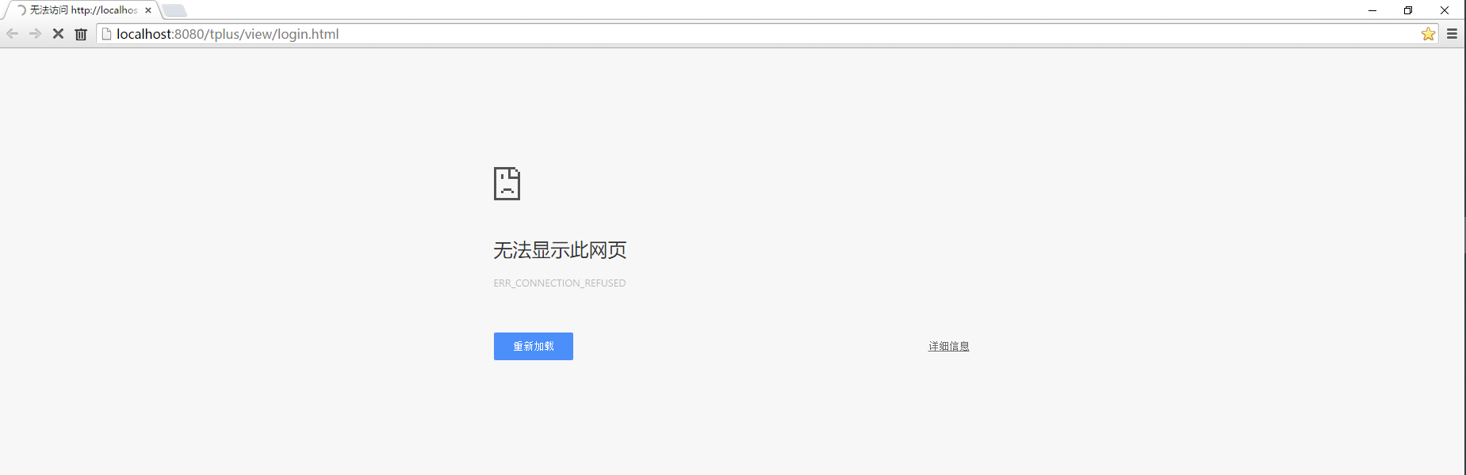Viewport: 1466px width, 475px height.
Task: Restore down the browser window
Action: point(1408,10)
